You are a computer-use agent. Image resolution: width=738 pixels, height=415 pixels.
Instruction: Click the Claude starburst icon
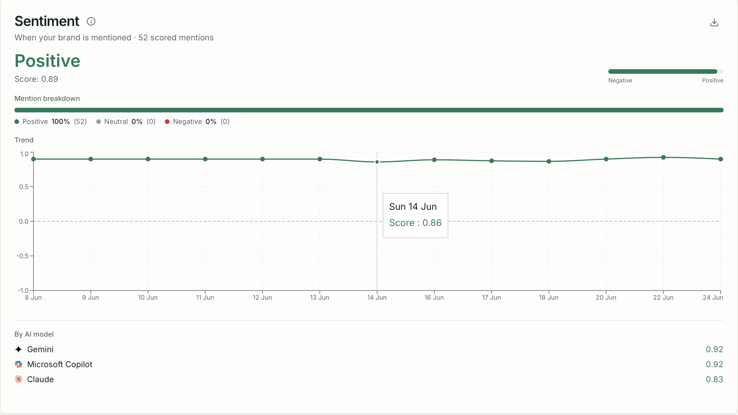18,379
